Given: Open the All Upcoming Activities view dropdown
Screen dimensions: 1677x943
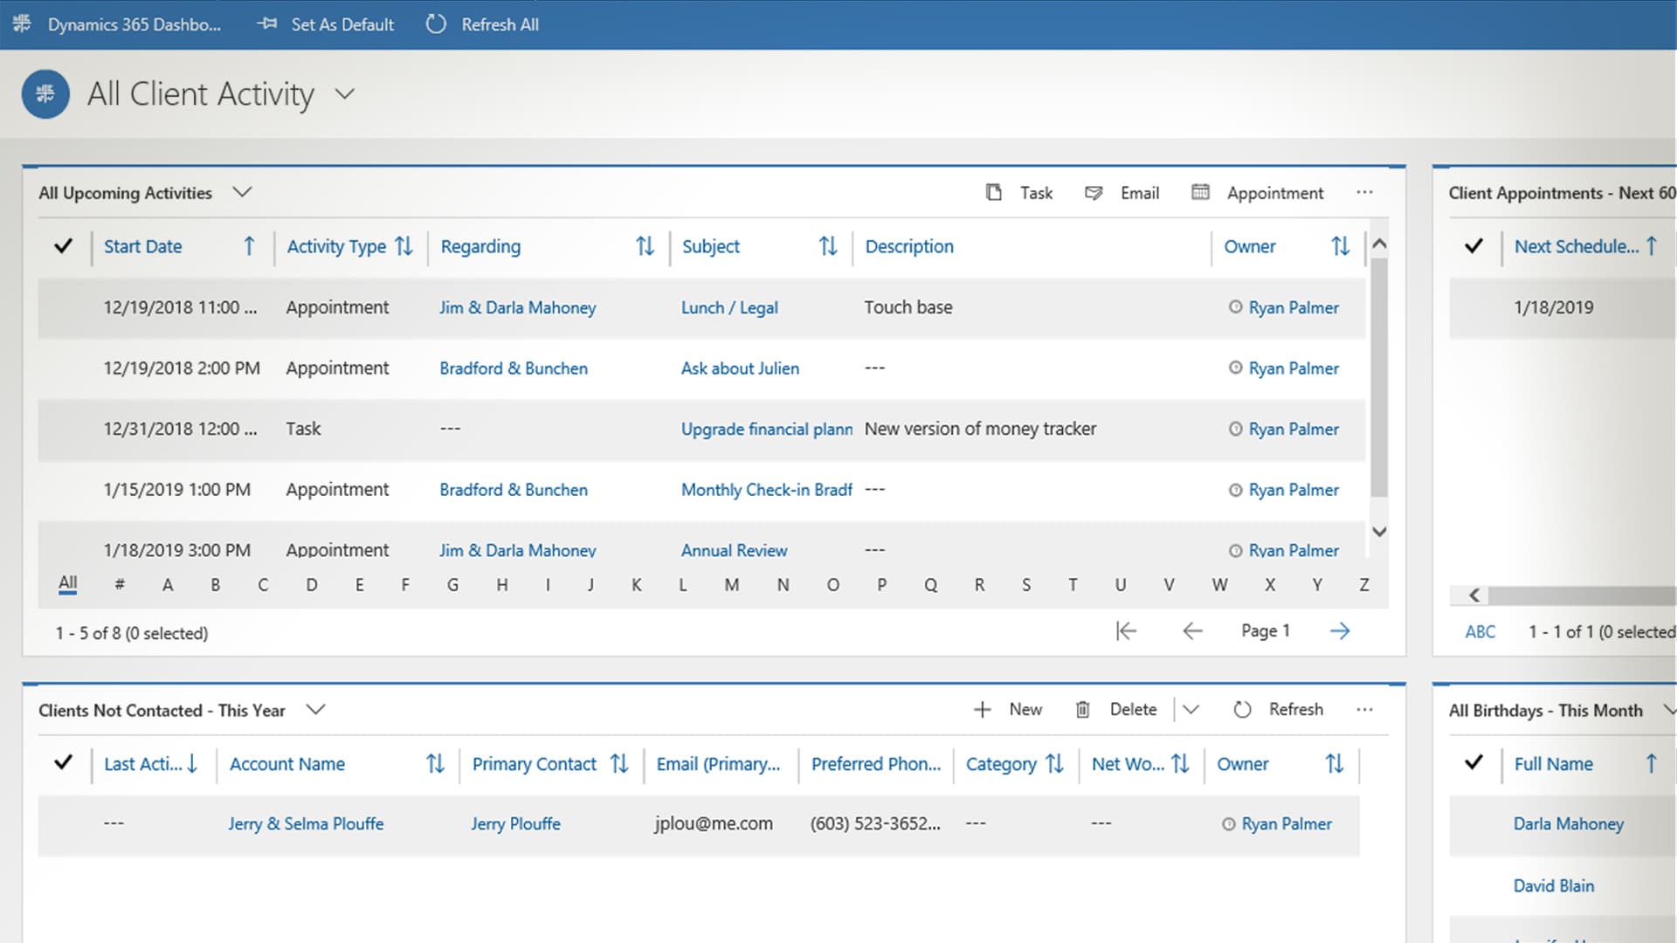Looking at the screenshot, I should pyautogui.click(x=242, y=192).
